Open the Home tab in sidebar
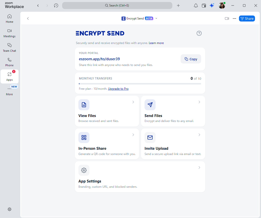Image resolution: width=261 pixels, height=218 pixels. pos(10,18)
